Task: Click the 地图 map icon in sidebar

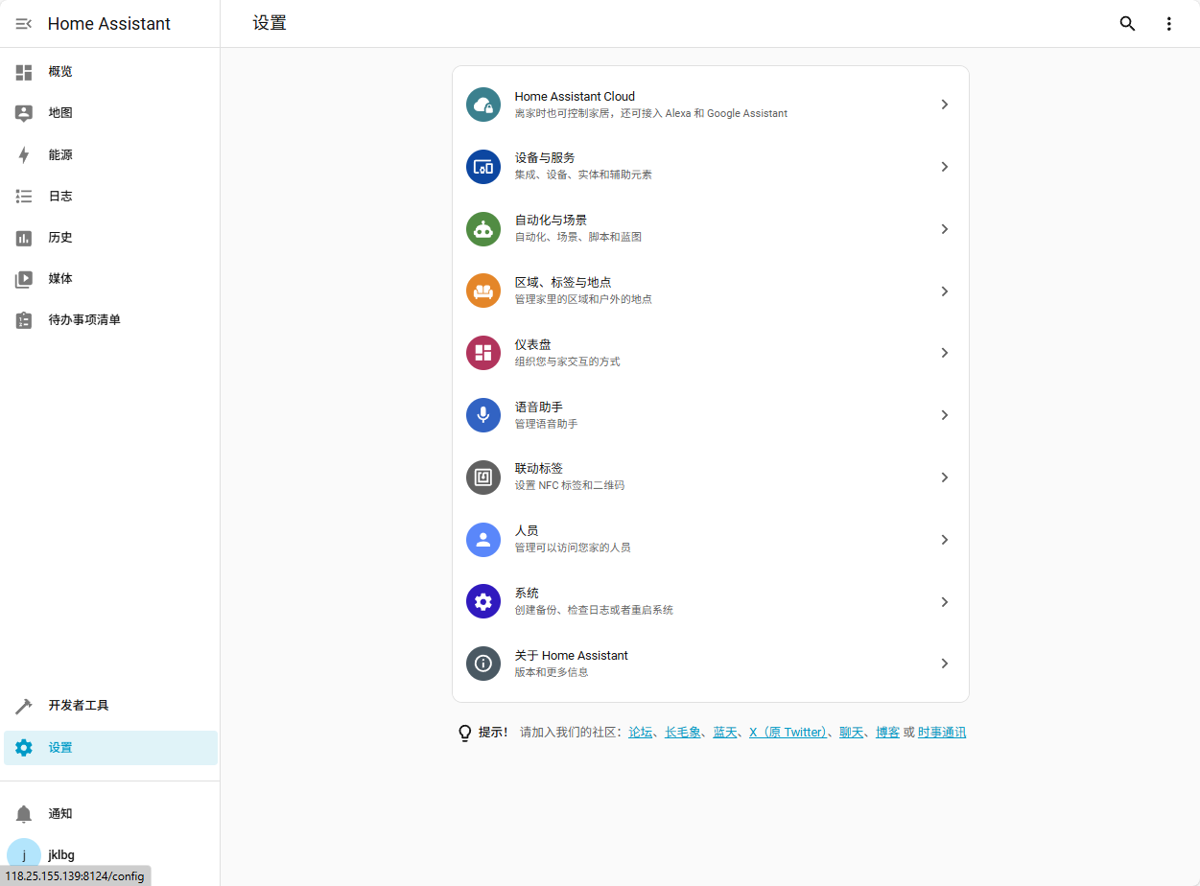Action: click(24, 113)
